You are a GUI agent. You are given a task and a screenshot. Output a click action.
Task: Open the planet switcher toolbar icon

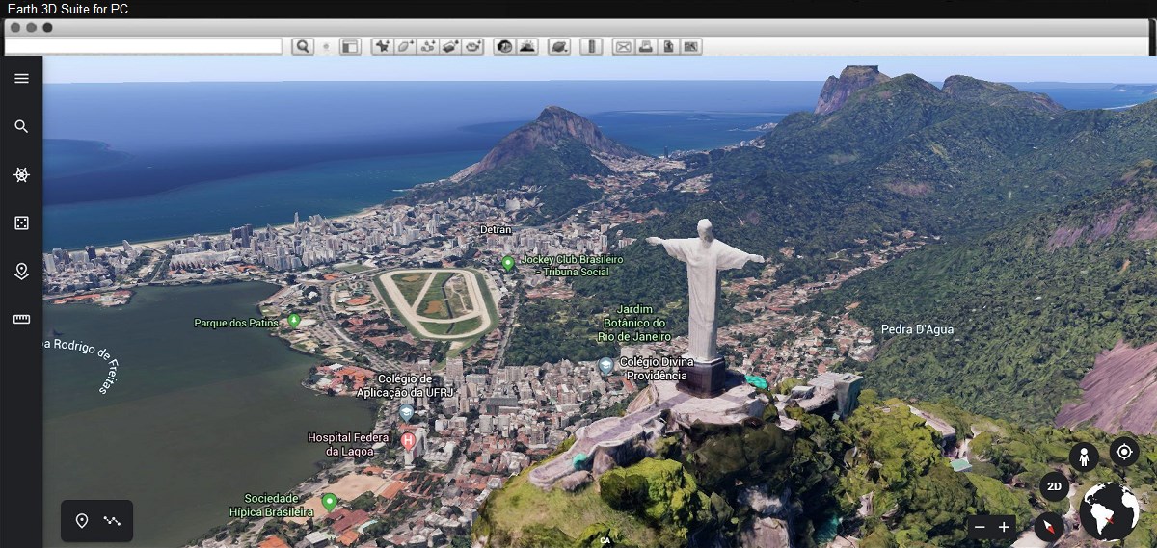coord(559,46)
